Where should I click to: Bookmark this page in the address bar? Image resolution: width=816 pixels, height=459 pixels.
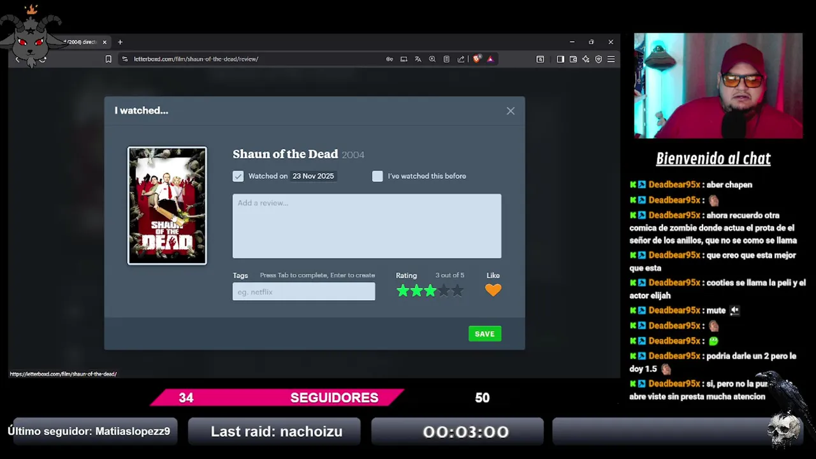click(108, 59)
